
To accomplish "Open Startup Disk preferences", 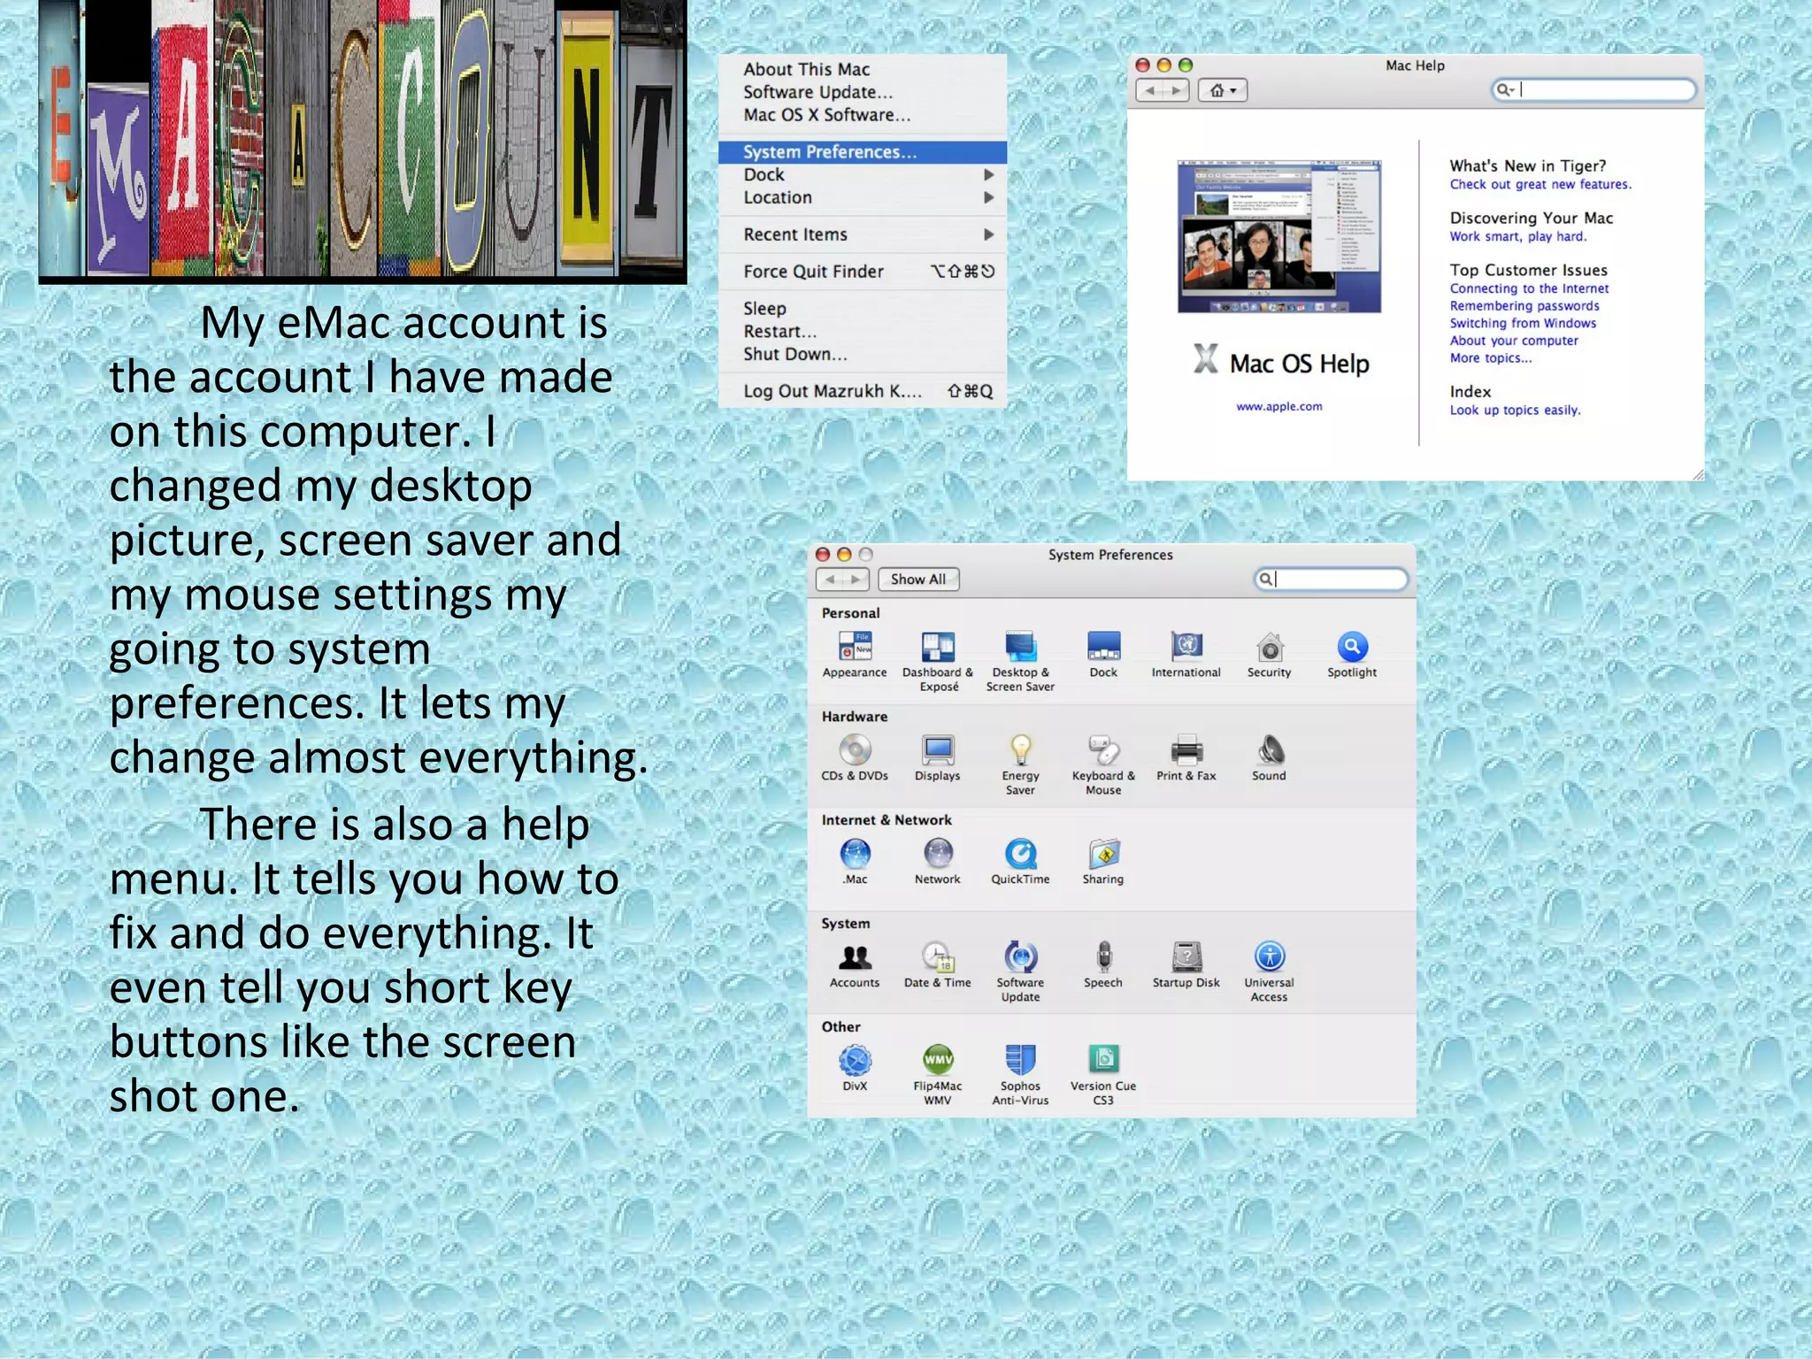I will [1186, 965].
